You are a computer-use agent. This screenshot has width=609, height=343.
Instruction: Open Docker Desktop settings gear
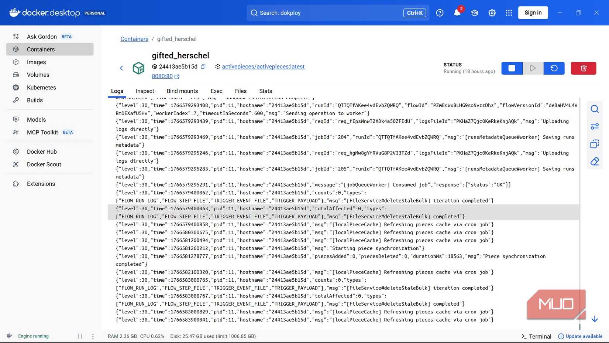click(492, 13)
